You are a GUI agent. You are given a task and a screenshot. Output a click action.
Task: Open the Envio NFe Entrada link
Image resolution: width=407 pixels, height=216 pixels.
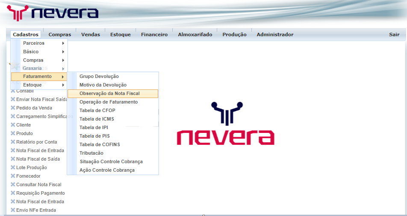pyautogui.click(x=36, y=210)
